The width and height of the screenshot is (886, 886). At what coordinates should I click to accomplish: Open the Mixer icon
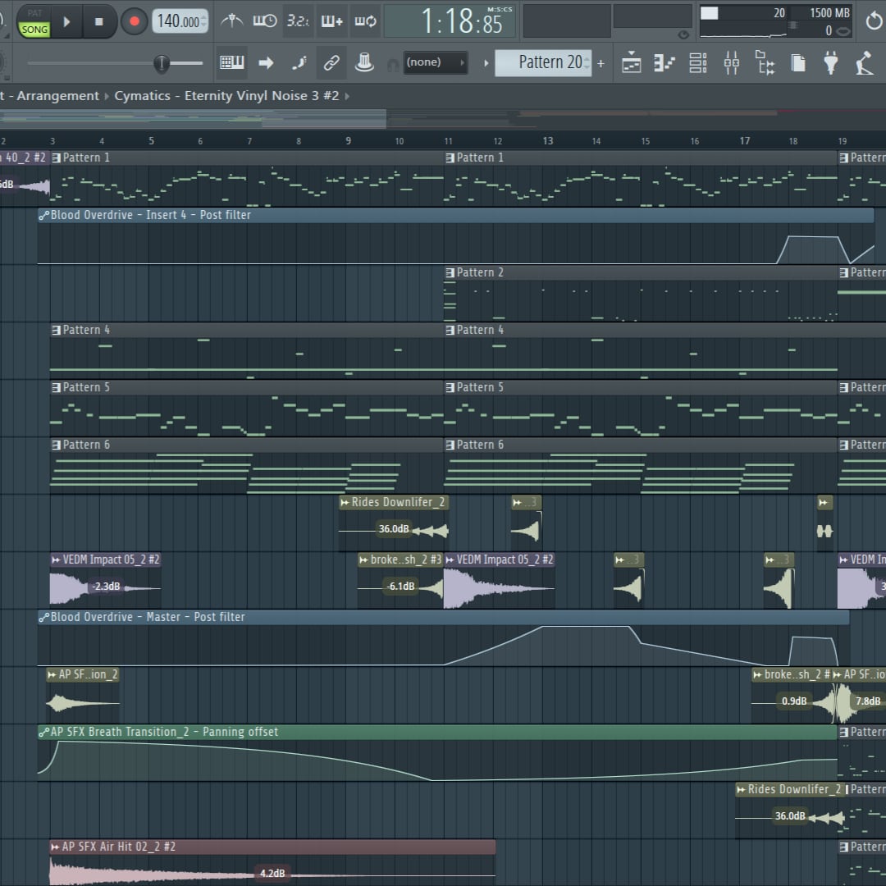(x=731, y=62)
